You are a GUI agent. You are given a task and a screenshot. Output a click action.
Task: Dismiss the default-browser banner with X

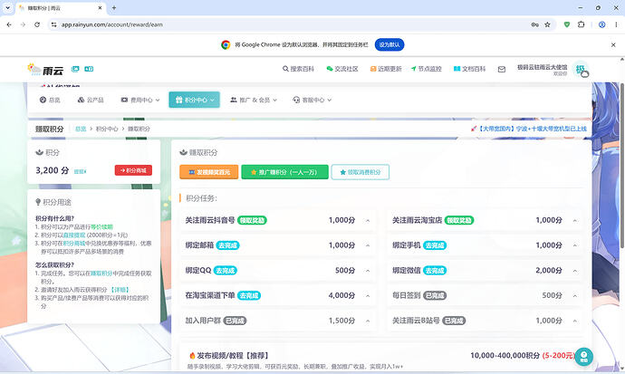tap(613, 45)
